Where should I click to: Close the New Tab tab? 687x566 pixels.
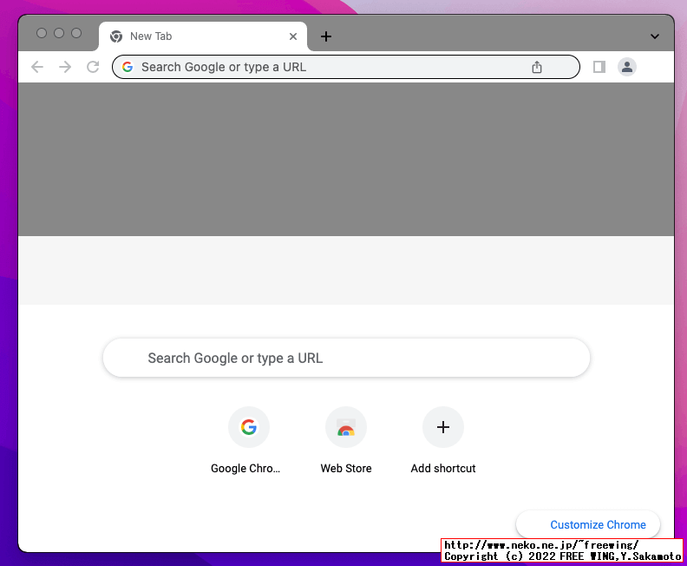(x=293, y=36)
